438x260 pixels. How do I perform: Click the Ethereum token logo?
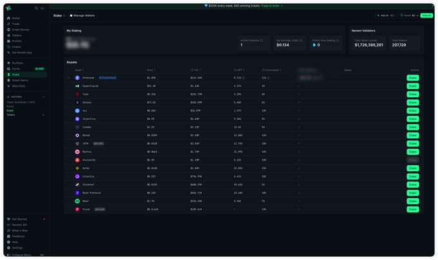(77, 78)
